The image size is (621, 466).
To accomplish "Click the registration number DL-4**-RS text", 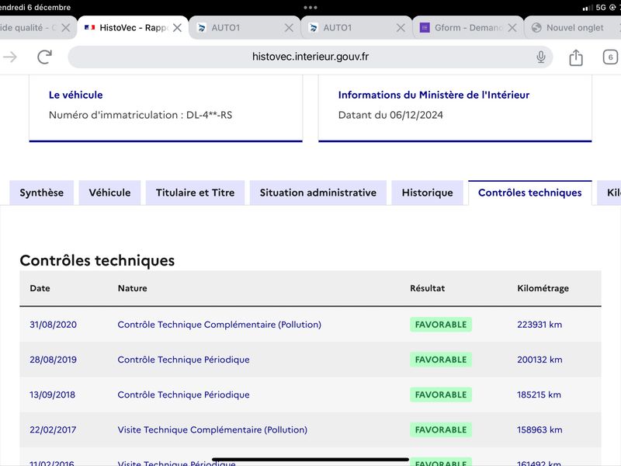I will tap(209, 115).
